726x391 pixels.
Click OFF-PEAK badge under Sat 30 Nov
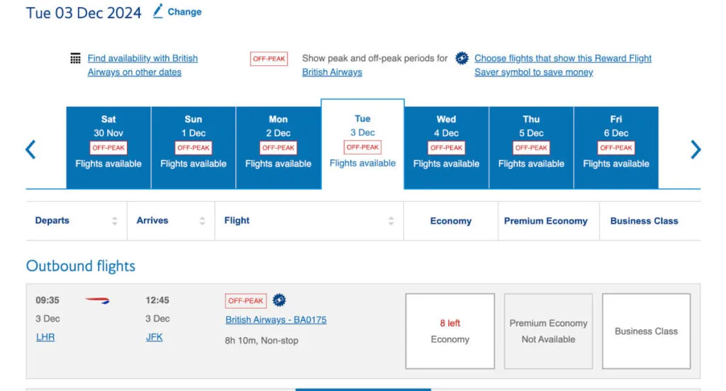coord(108,148)
